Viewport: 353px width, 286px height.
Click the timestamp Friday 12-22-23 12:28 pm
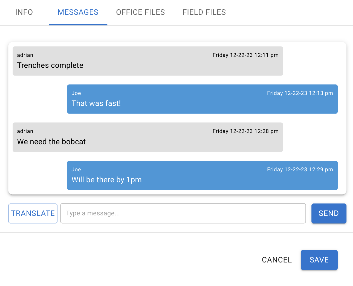point(245,131)
